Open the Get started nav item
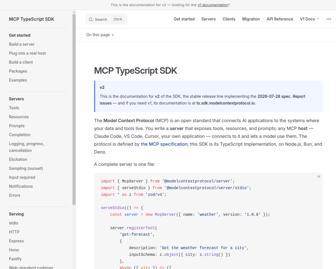This screenshot has width=336, height=269. click(184, 19)
